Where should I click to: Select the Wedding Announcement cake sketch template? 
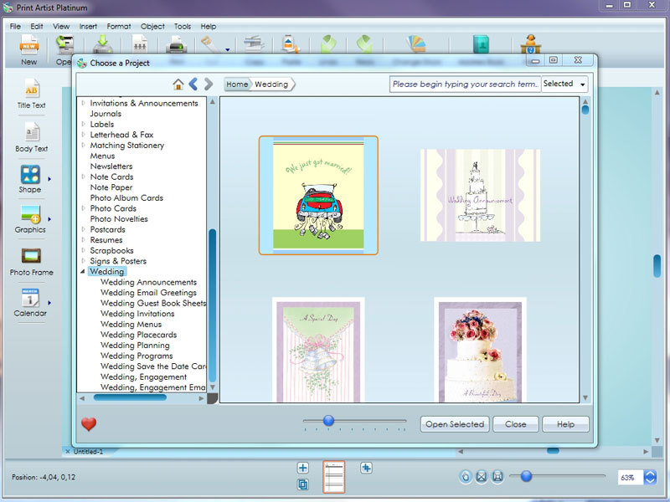[x=480, y=195]
